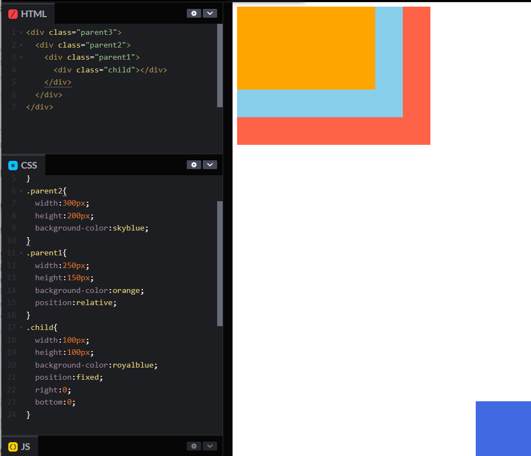Click the bottom:0 declaration
Image resolution: width=531 pixels, height=456 pixels.
click(55, 402)
